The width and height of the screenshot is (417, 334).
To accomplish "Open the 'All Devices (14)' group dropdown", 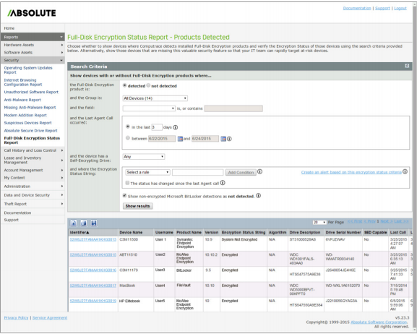I will (x=155, y=98).
